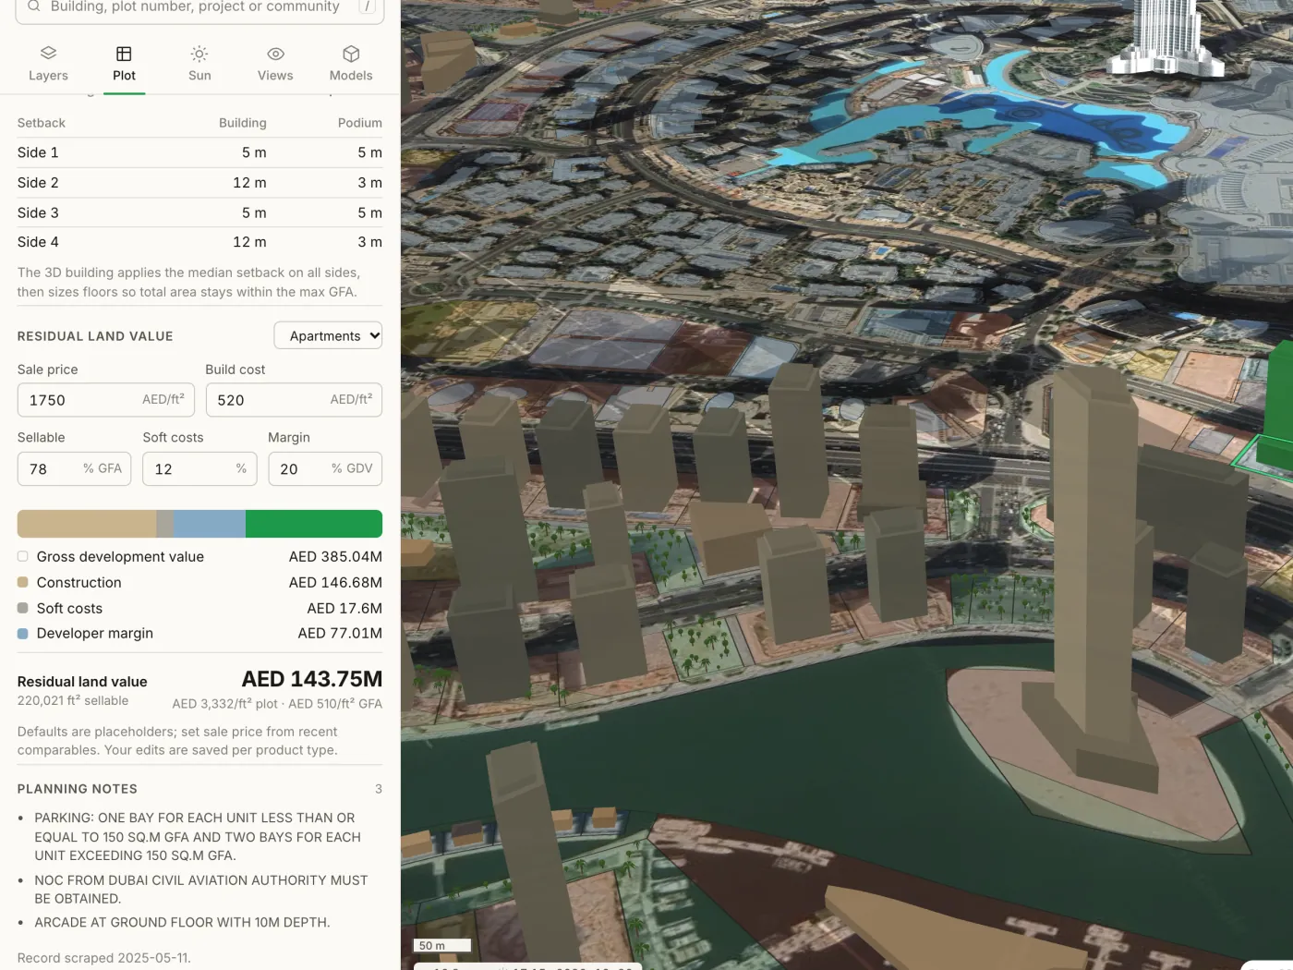
Task: Show the Models tab
Action: point(351,64)
